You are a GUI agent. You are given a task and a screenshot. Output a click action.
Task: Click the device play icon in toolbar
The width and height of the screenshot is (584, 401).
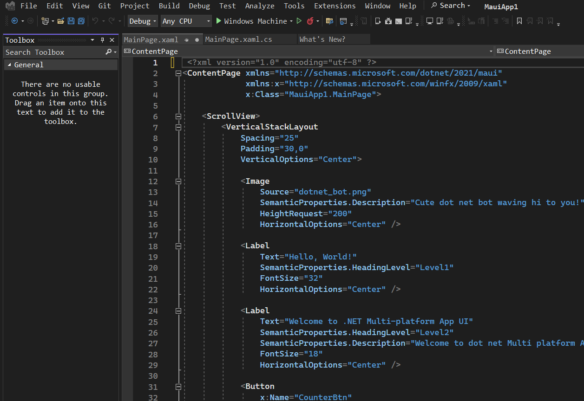click(378, 21)
